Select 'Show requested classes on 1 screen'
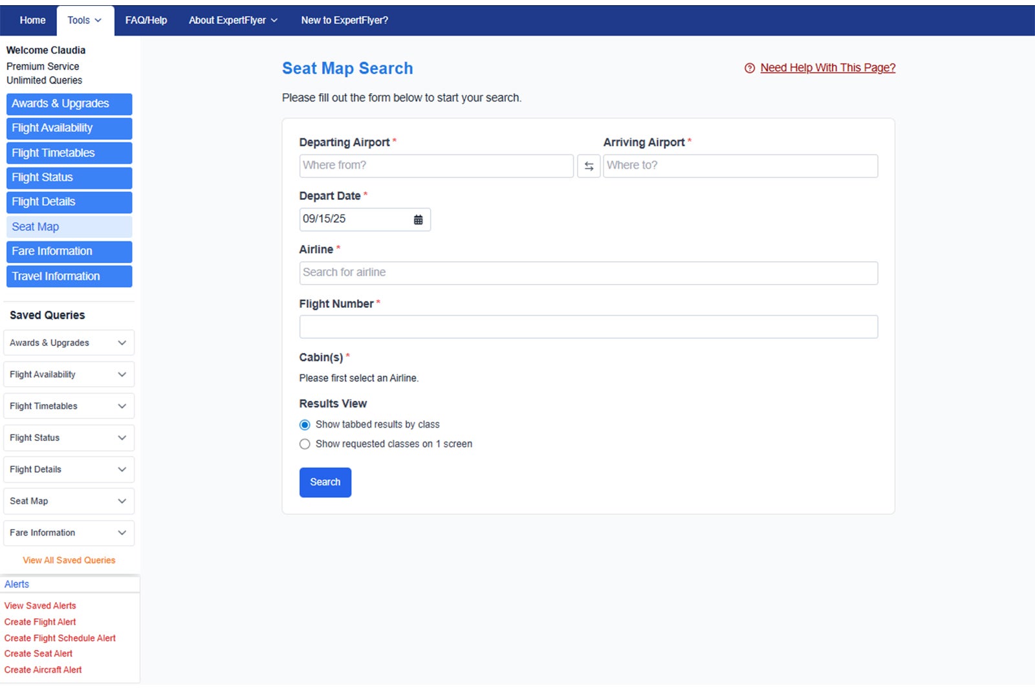 pos(305,444)
